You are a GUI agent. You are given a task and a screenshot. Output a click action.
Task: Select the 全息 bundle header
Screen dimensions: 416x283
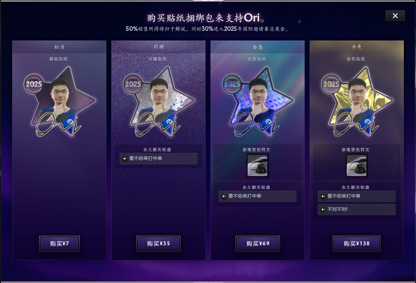tap(258, 47)
